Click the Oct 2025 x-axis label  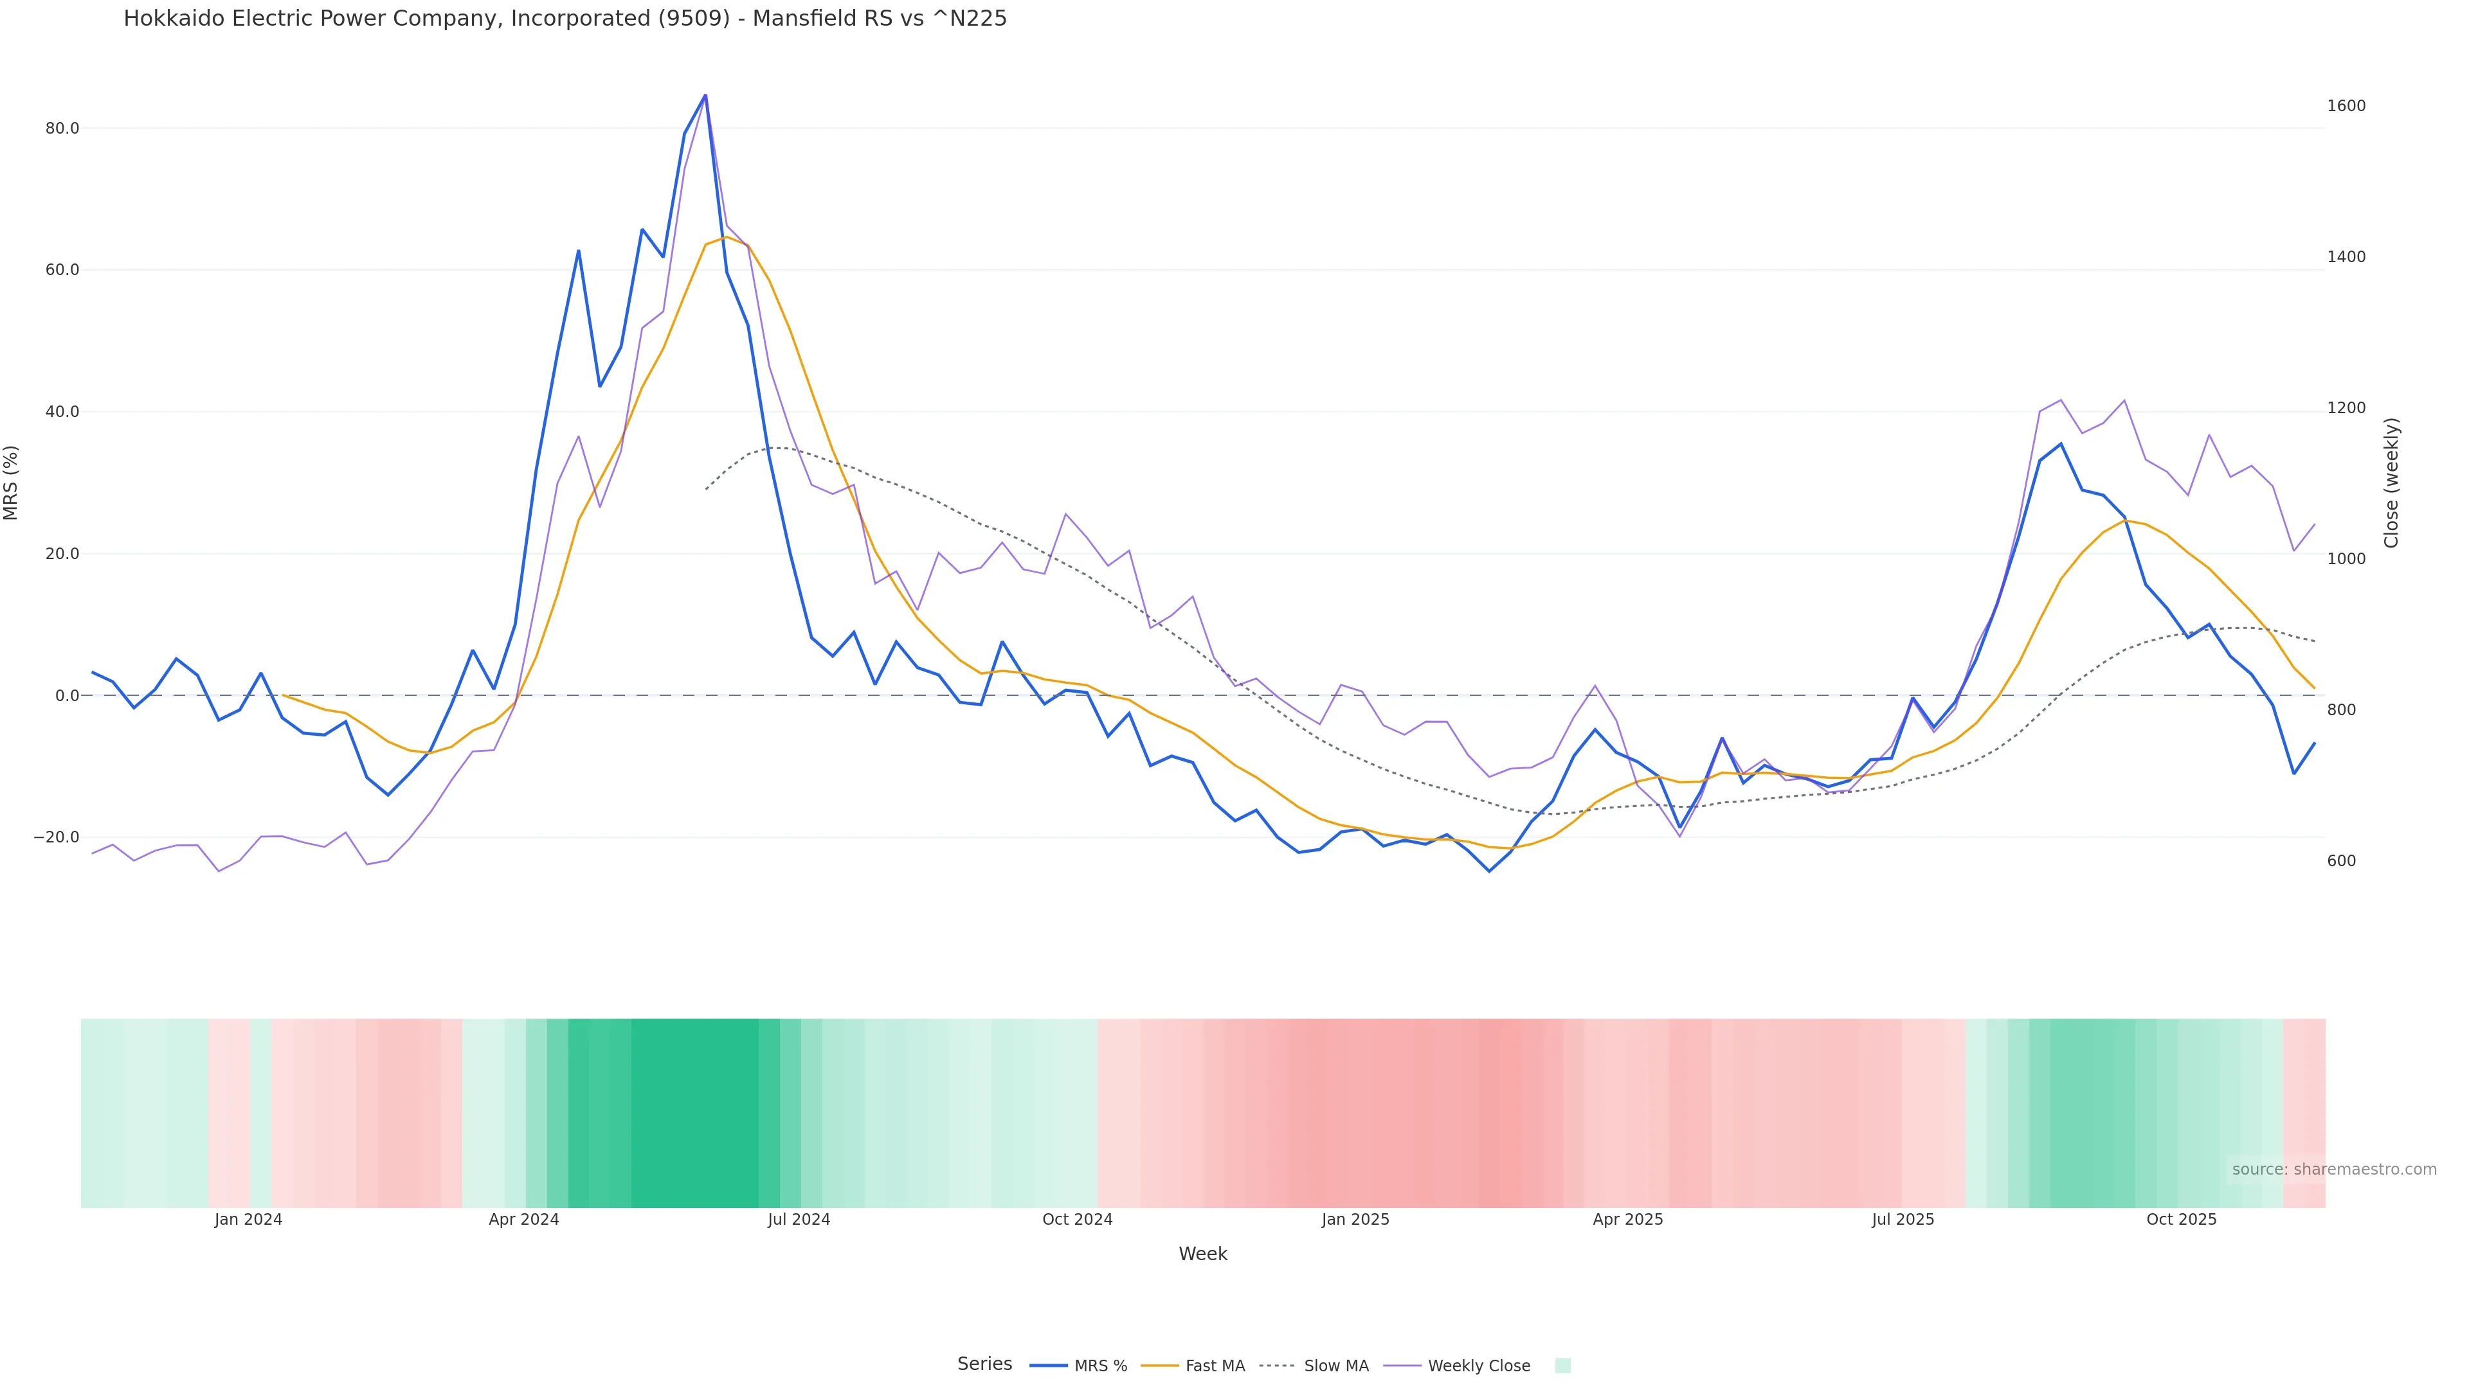(2180, 1220)
